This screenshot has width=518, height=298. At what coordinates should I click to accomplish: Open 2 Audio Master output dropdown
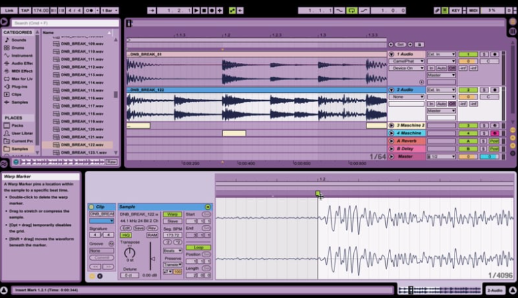point(441,111)
